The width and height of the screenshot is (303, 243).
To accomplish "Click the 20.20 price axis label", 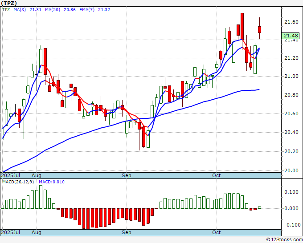I will point(291,151).
